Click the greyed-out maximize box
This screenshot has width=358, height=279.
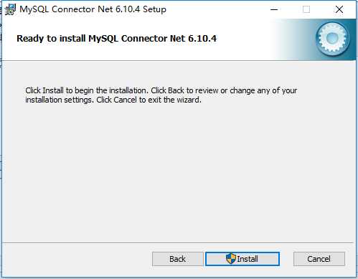306,9
